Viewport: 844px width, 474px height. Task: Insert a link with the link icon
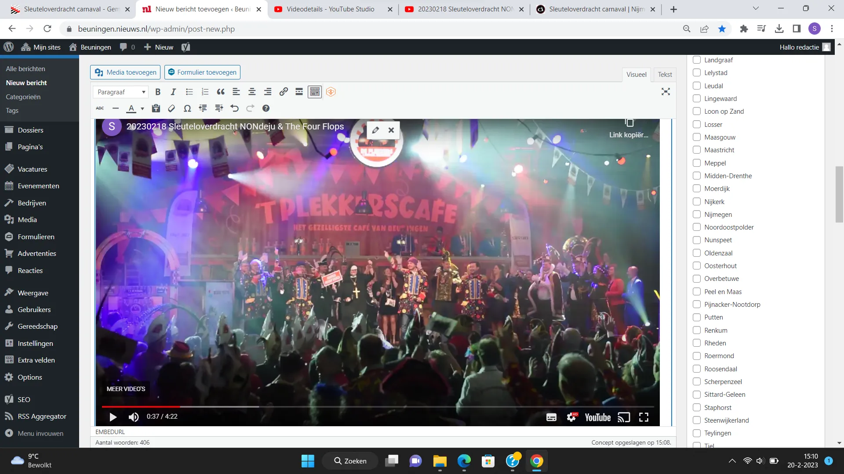pos(284,92)
